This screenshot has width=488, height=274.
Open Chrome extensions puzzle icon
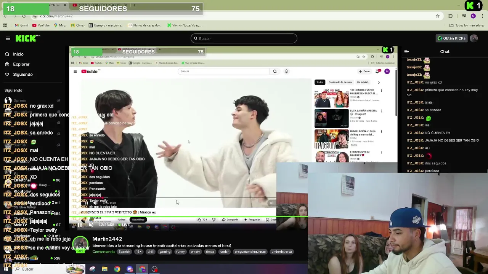(x=451, y=16)
